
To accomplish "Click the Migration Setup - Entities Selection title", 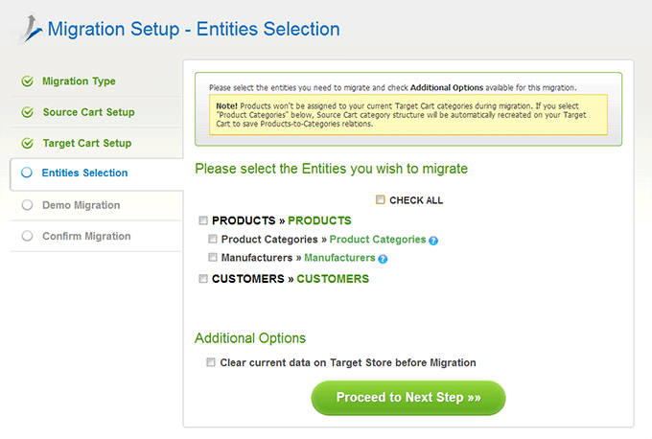I will tap(194, 29).
